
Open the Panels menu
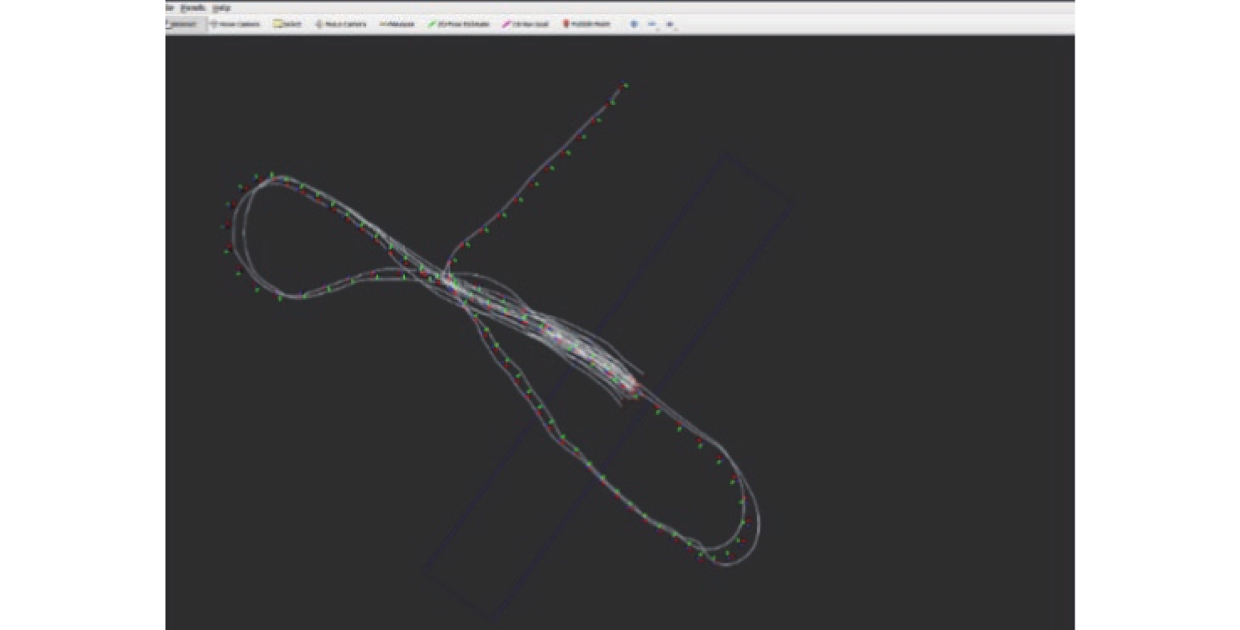(193, 8)
